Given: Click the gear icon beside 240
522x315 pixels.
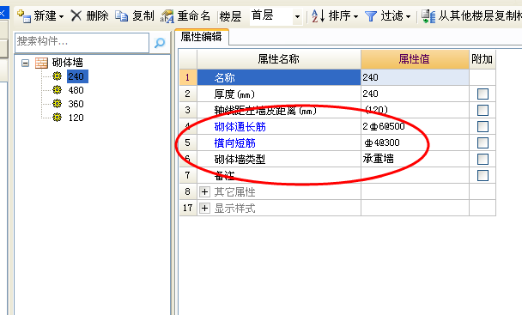Looking at the screenshot, I should 58,76.
